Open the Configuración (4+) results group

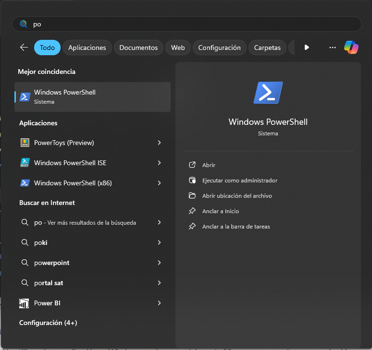tap(48, 323)
